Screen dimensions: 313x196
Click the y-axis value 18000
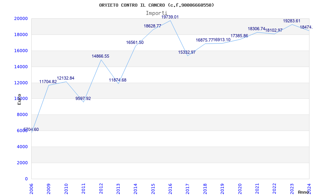[21, 34]
